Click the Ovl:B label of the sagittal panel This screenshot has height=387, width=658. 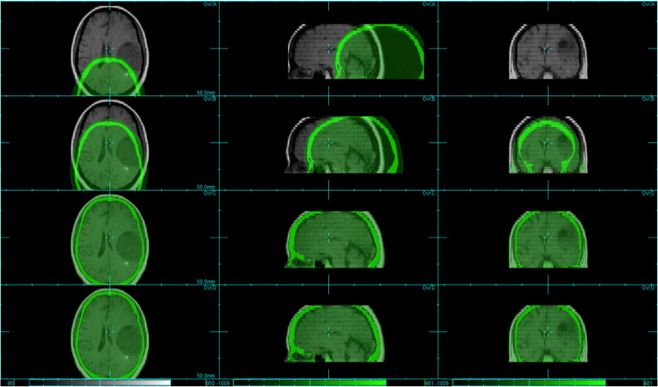pos(429,99)
